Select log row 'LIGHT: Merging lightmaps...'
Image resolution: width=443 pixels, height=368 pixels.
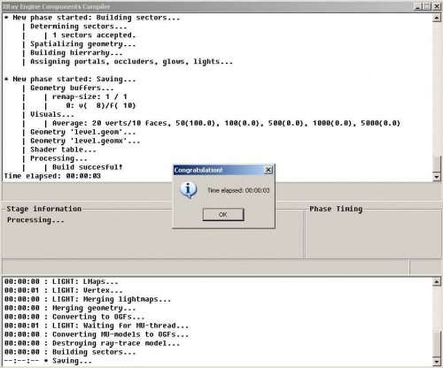click(88, 299)
